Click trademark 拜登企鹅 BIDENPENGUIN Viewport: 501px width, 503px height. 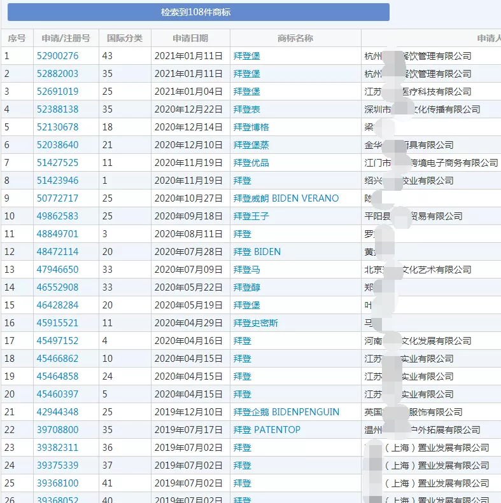point(286,412)
